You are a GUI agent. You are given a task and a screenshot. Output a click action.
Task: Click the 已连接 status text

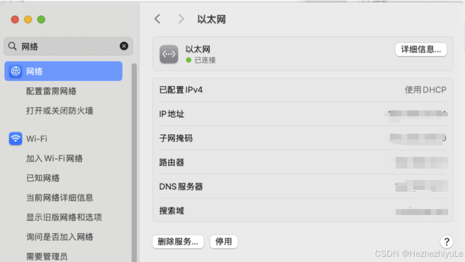click(205, 60)
